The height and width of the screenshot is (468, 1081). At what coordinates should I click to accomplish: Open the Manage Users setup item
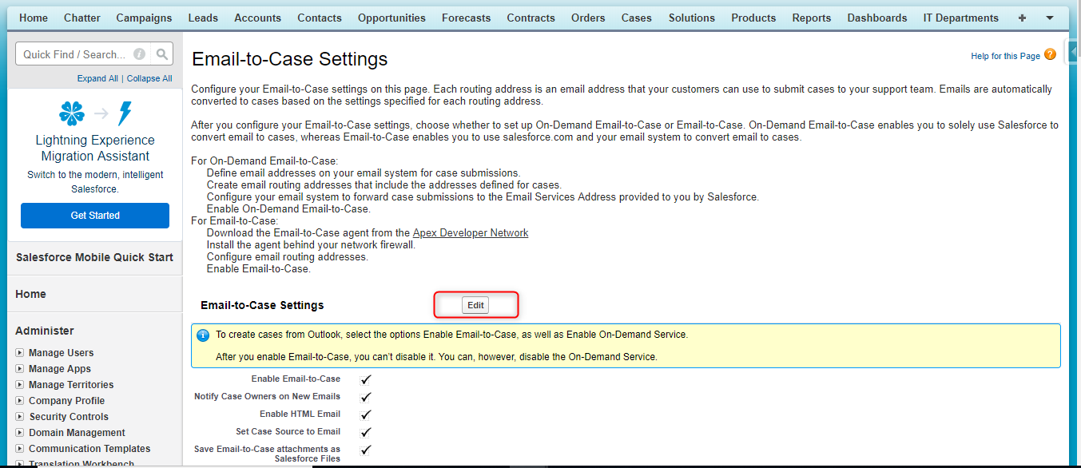tap(61, 353)
